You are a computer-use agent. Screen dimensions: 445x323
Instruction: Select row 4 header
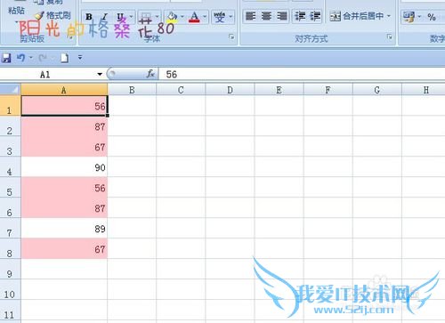[x=10, y=167]
